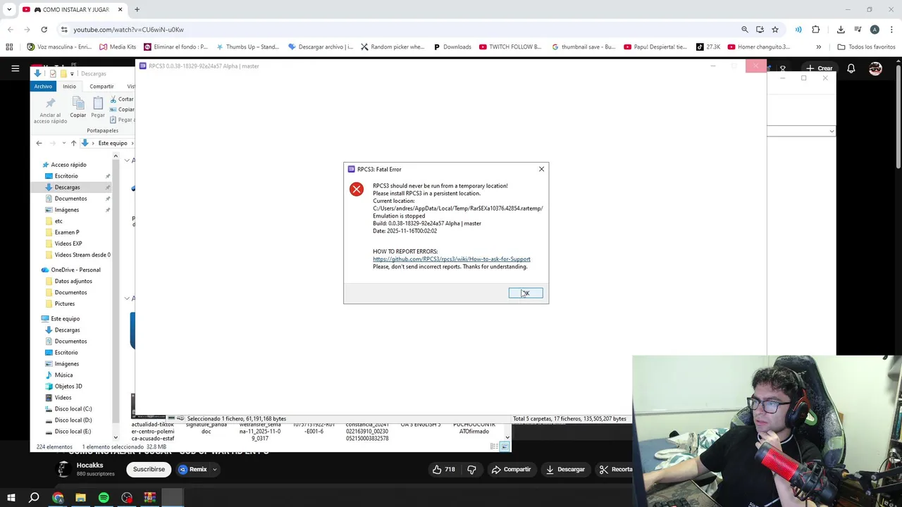This screenshot has height=507, width=902.
Task: Click Descargar under the video
Action: pyautogui.click(x=565, y=469)
